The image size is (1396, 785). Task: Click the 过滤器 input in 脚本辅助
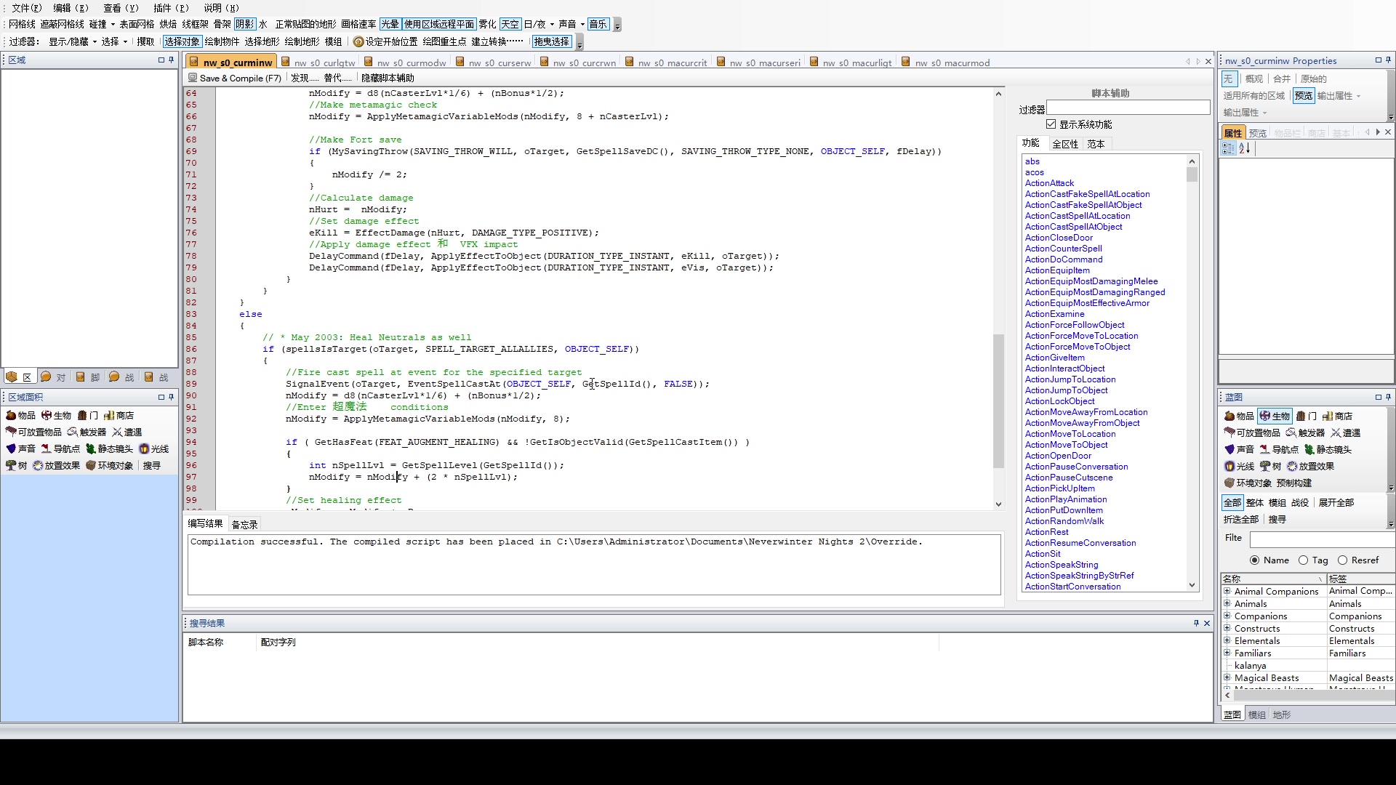pyautogui.click(x=1128, y=108)
